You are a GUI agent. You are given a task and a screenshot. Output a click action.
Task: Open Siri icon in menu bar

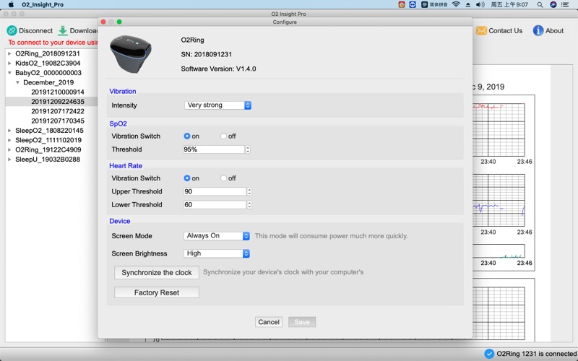coord(553,4)
